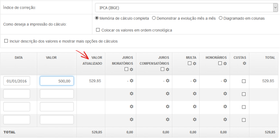The height and width of the screenshot is (139, 280).
Task: Click Juros Moratórios gear in fourth row
Action: pos(131,119)
